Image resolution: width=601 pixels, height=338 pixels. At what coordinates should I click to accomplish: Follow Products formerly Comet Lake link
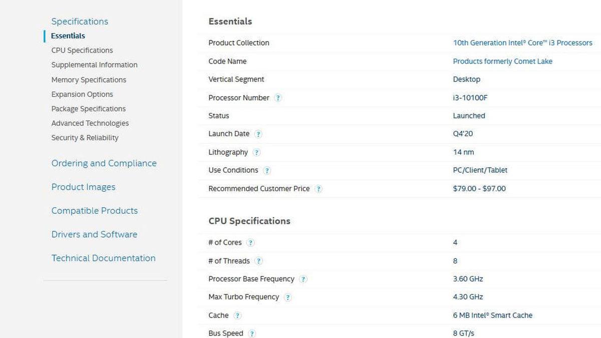pyautogui.click(x=502, y=61)
